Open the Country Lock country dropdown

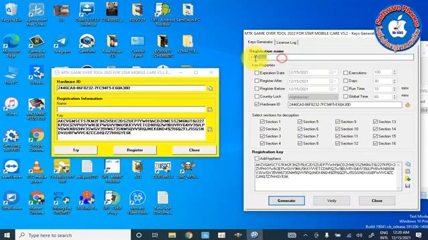pyautogui.click(x=313, y=97)
